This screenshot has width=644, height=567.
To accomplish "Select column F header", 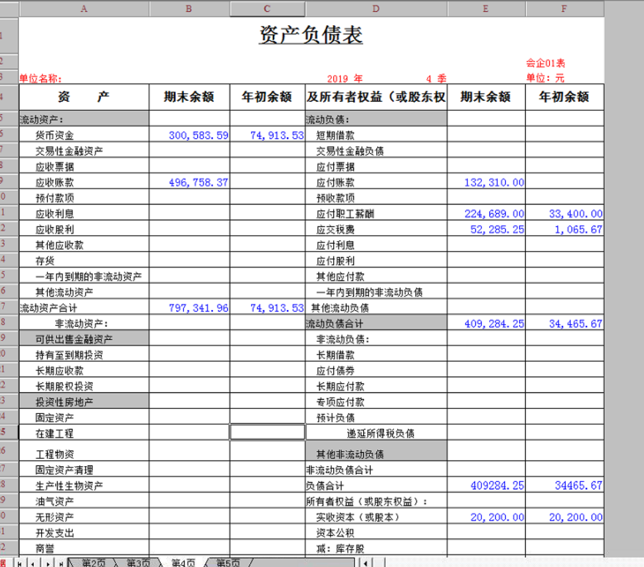I will pos(564,9).
